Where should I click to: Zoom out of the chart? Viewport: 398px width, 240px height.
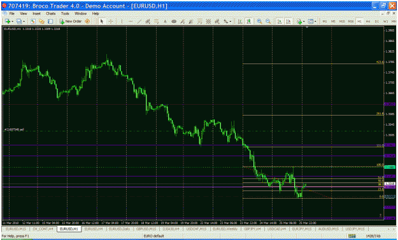tap(268, 22)
